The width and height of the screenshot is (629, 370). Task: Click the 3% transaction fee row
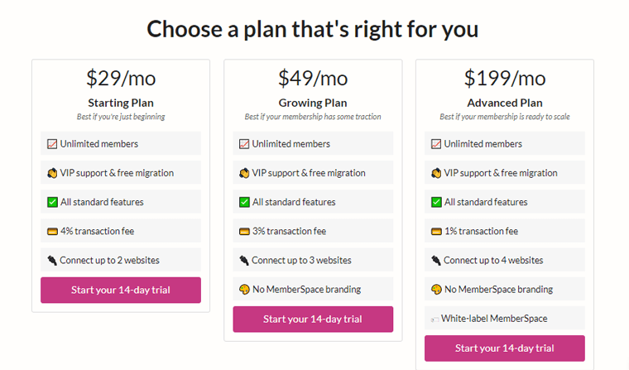point(313,231)
